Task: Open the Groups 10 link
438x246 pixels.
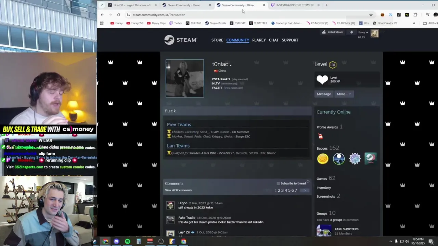Action: point(326,213)
